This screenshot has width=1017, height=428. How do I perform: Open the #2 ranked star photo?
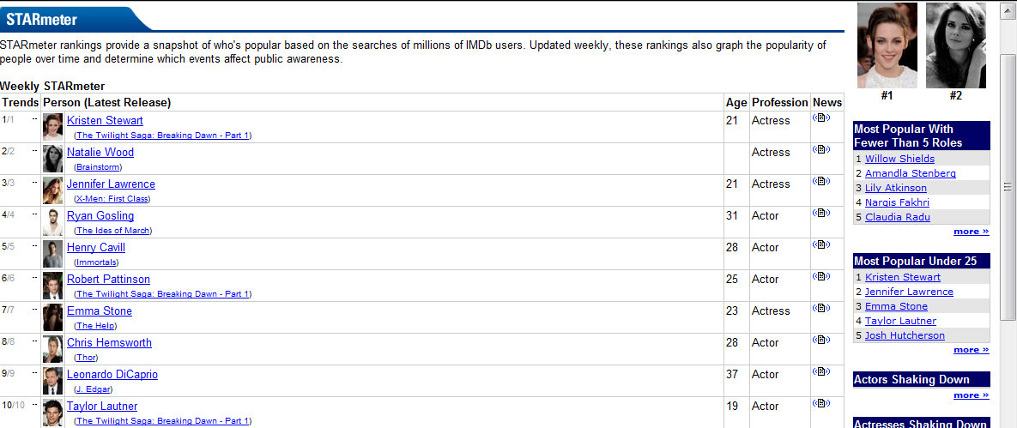point(955,45)
